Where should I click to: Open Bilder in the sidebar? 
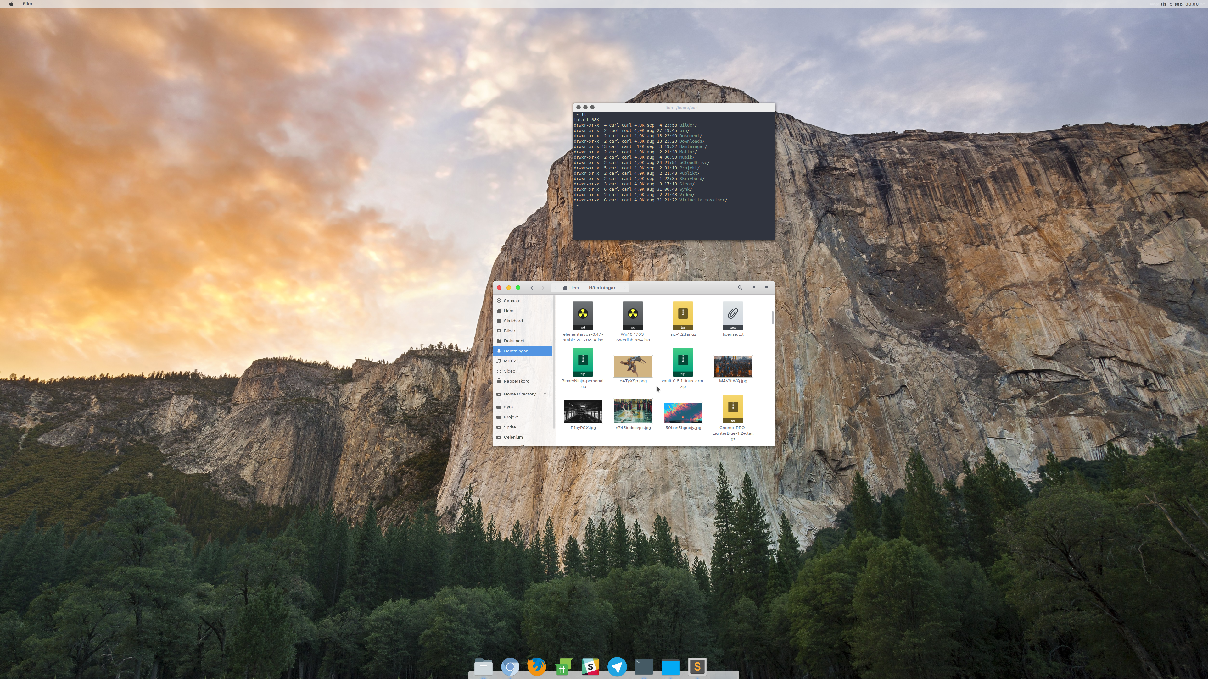tap(523, 331)
